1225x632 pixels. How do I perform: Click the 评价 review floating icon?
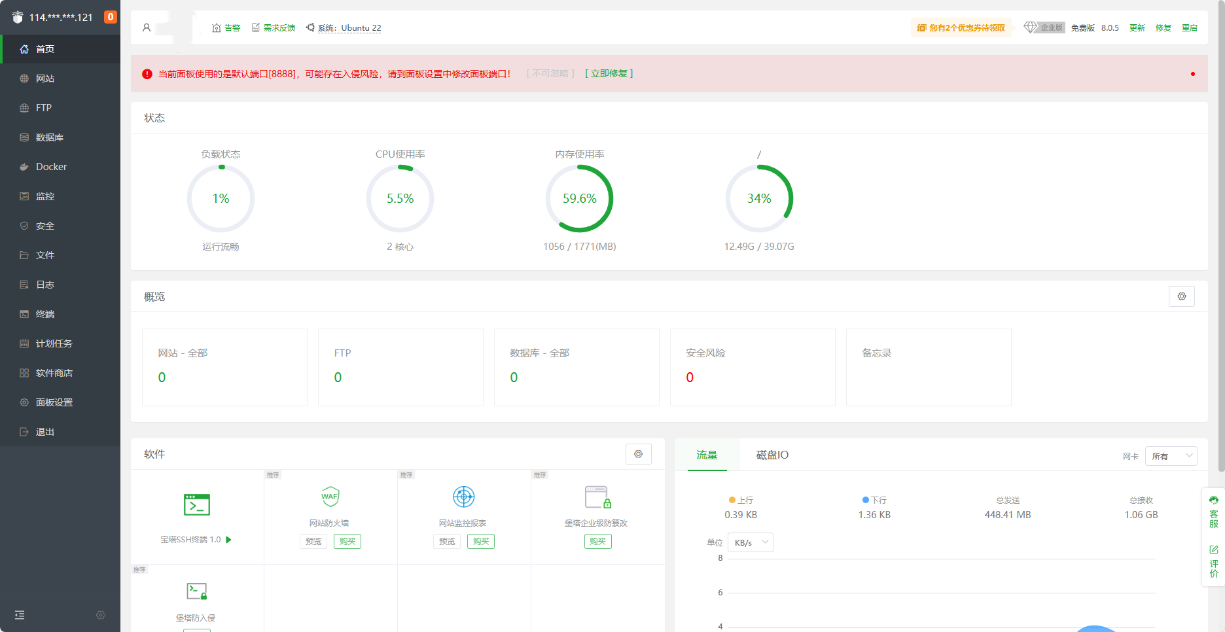1214,561
